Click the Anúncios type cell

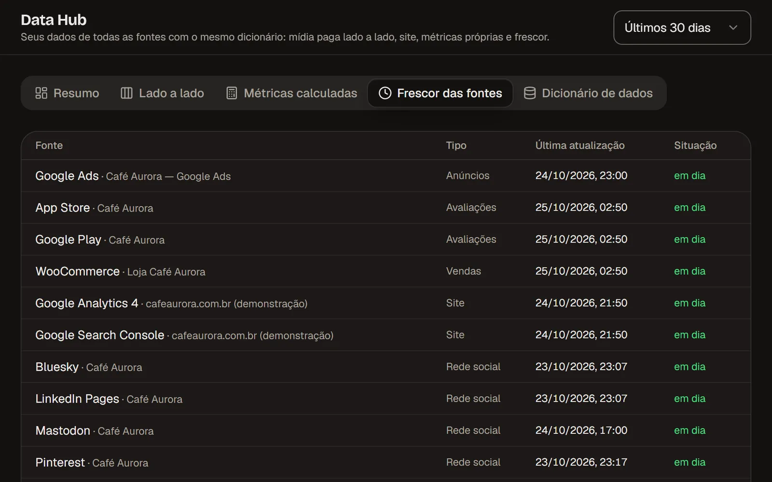pyautogui.click(x=468, y=175)
